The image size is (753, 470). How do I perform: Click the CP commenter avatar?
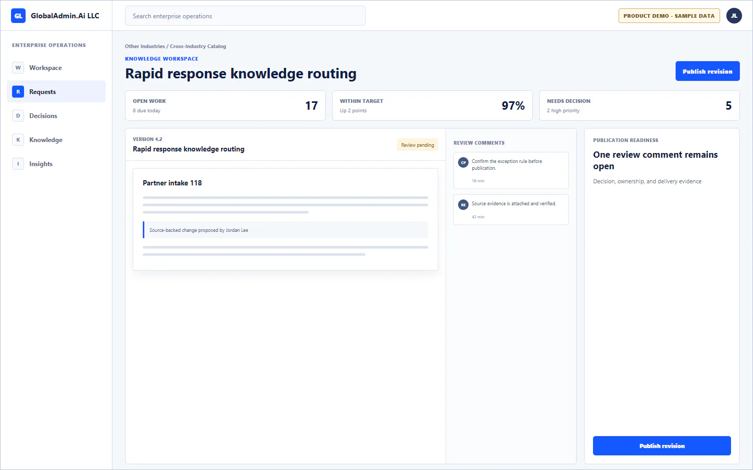463,162
